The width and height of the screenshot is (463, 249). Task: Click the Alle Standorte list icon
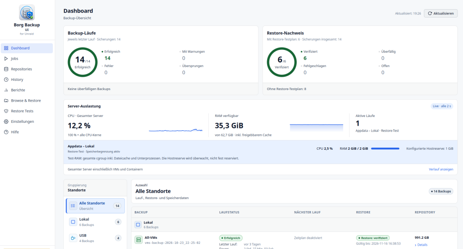pyautogui.click(x=73, y=206)
